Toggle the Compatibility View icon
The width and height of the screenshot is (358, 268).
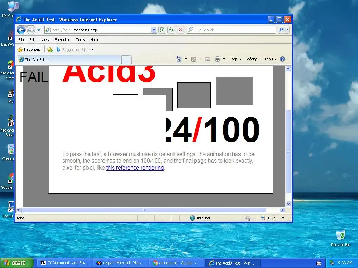pyautogui.click(x=162, y=30)
